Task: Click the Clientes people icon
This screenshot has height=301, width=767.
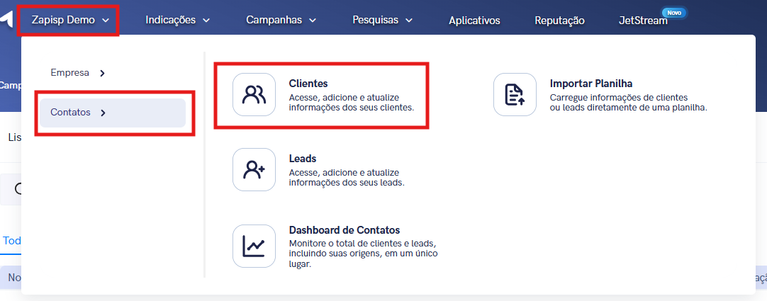Action: pos(254,95)
